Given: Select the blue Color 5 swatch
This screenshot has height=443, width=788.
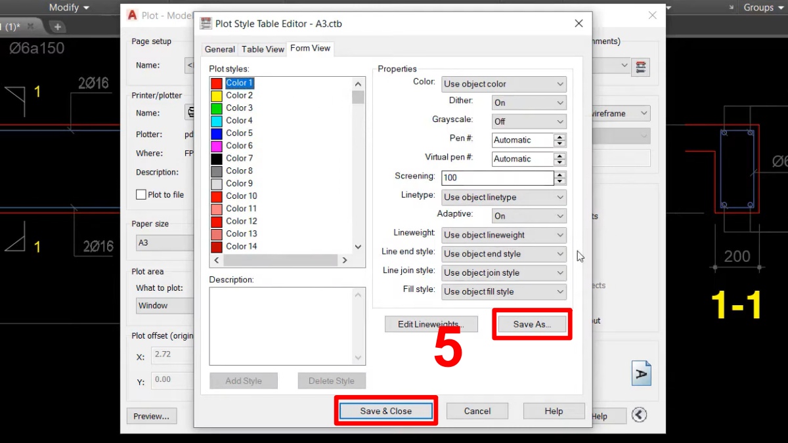Looking at the screenshot, I should (x=217, y=133).
